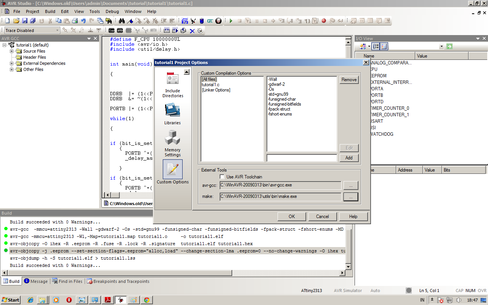Switch to Breakpoints and Tracepoints tab
Viewport: 488px width, 305px height.
click(x=118, y=281)
